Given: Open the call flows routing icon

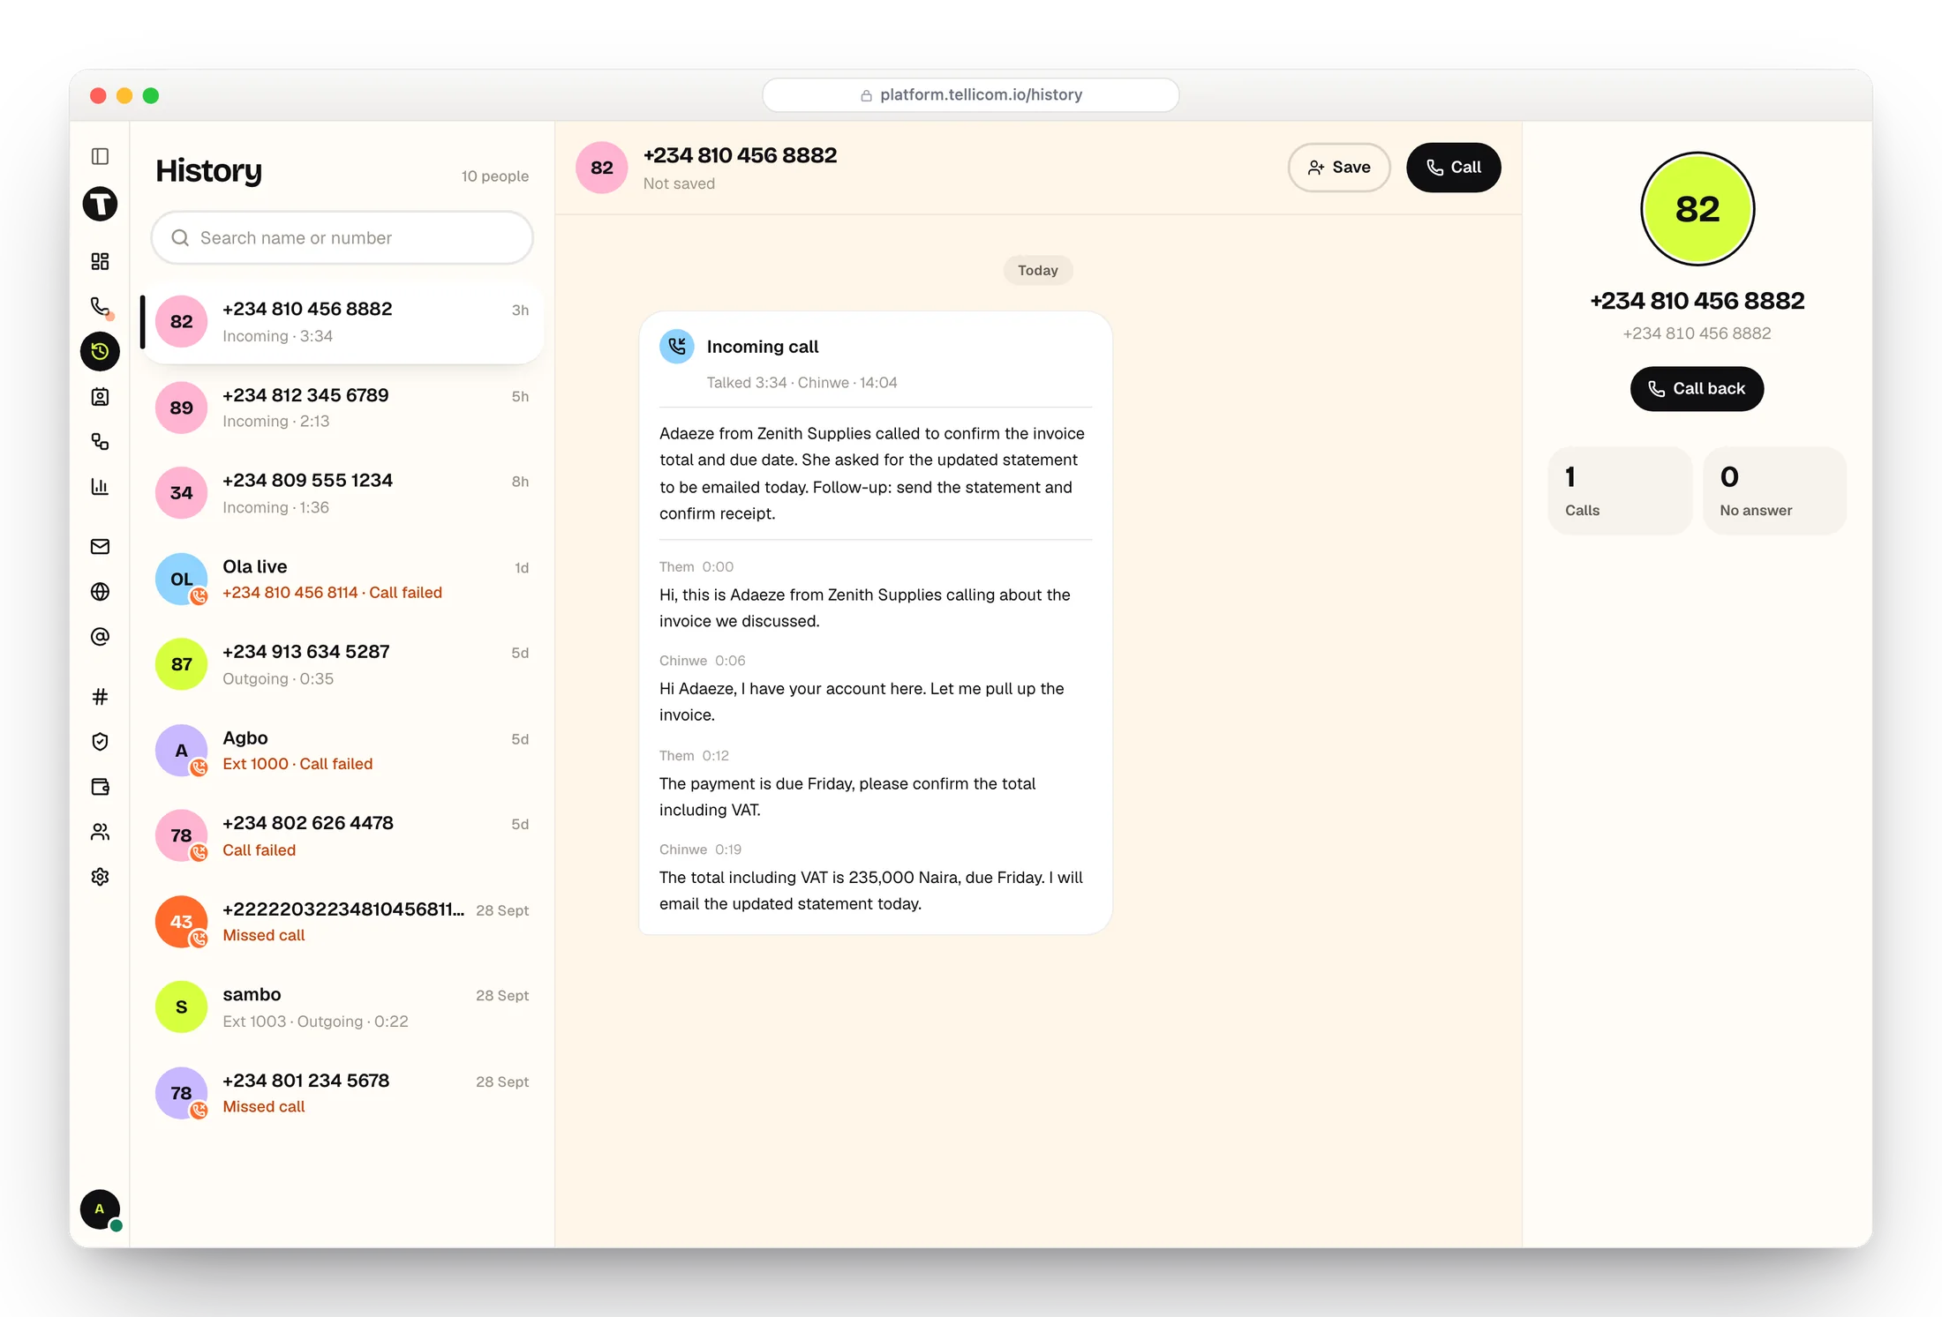Looking at the screenshot, I should point(100,441).
